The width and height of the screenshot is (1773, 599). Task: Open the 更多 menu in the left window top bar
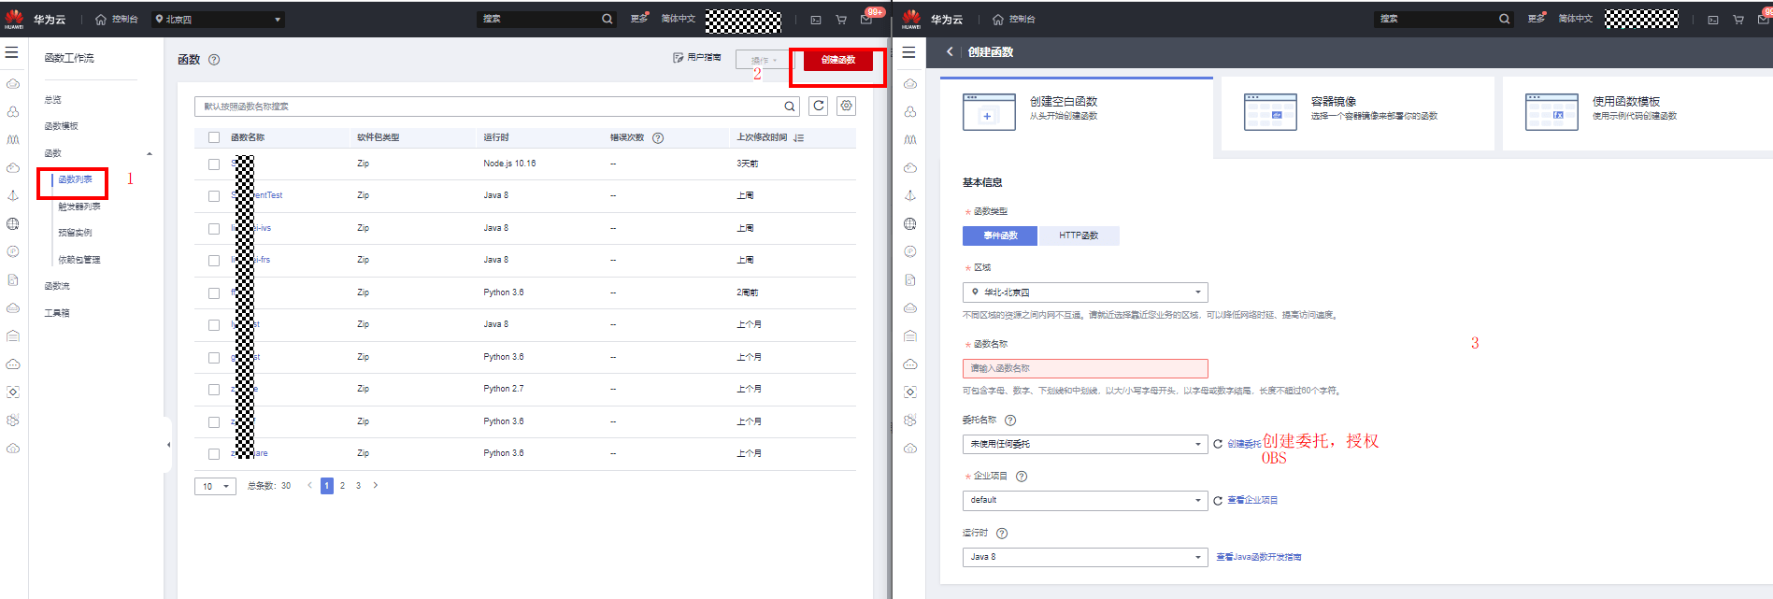[639, 19]
